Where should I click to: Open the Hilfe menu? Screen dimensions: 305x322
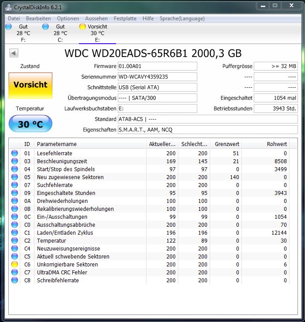coord(148,19)
